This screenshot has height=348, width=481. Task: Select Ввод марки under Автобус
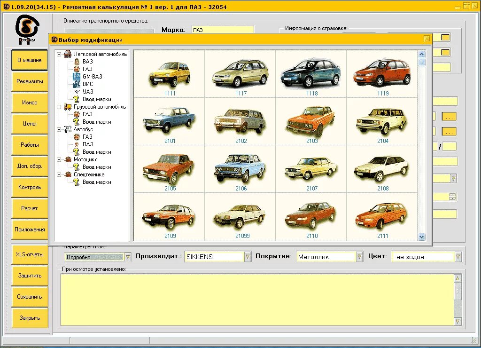(97, 152)
